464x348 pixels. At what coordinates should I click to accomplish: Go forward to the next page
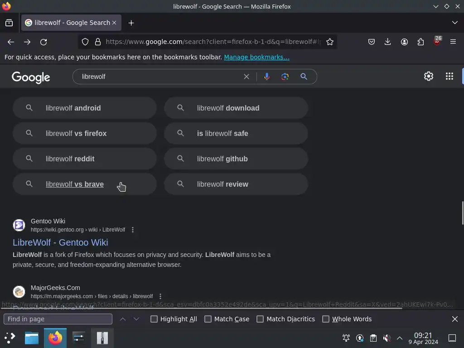pyautogui.click(x=27, y=42)
